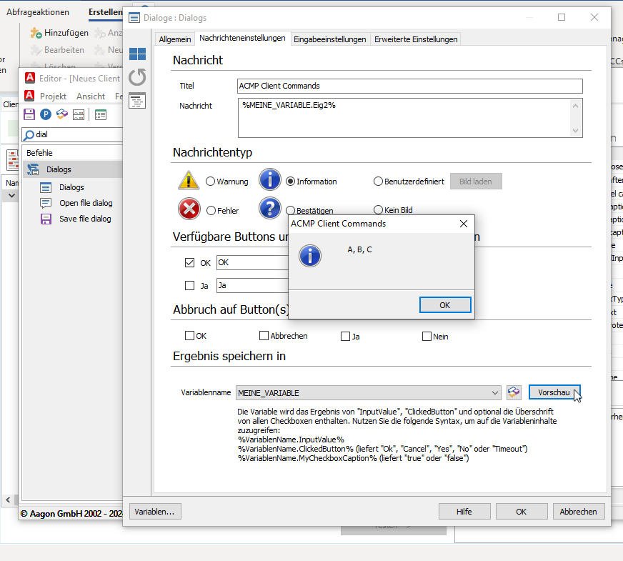
Task: Click left scroll arrow at Editor bottom
Action: point(8,500)
